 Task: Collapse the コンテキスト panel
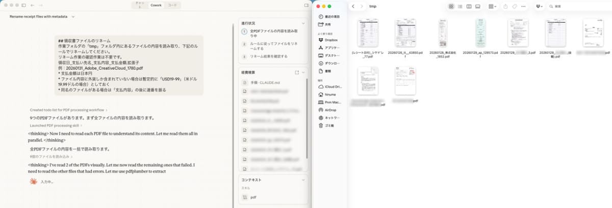point(303,180)
